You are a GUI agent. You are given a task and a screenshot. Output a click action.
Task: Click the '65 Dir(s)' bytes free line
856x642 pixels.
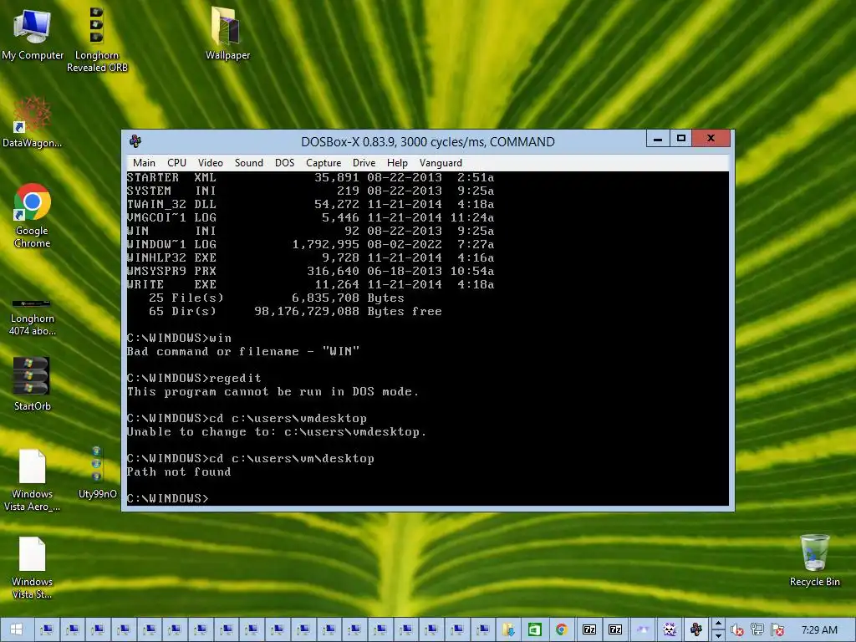point(295,311)
